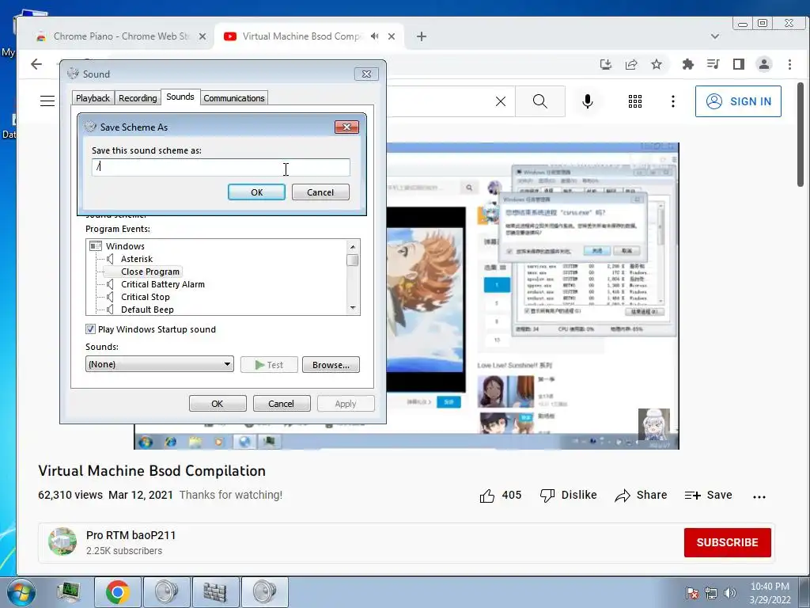Image resolution: width=810 pixels, height=608 pixels.
Task: Click Show desktop strip at taskbar end
Action: pos(804,592)
